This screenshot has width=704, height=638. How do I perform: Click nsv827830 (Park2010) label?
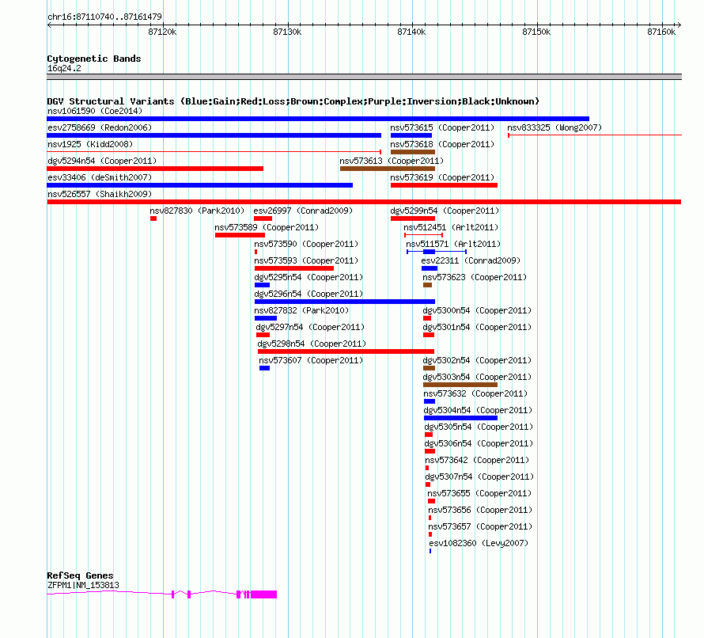[197, 211]
